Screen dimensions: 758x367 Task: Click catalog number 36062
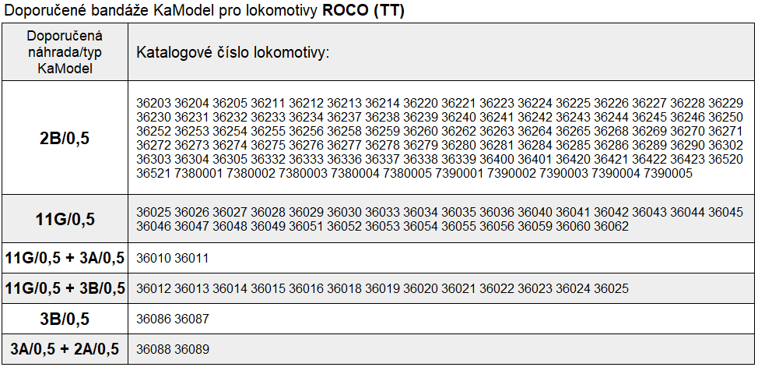coord(611,226)
